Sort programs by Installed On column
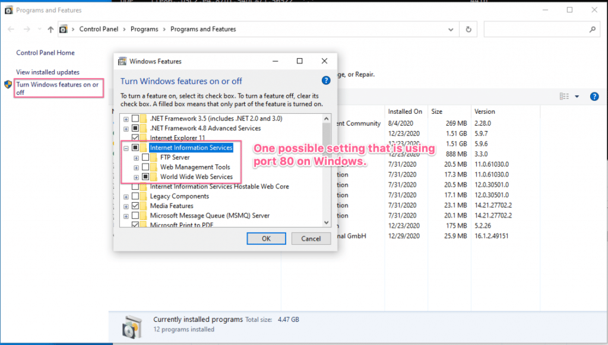Image resolution: width=608 pixels, height=345 pixels. pyautogui.click(x=405, y=111)
